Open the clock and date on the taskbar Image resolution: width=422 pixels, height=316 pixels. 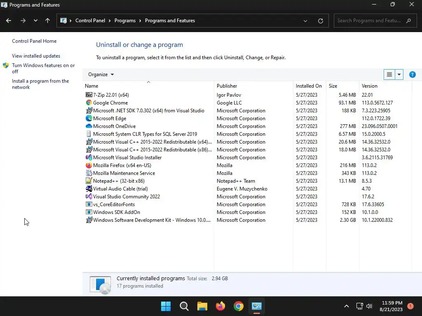pyautogui.click(x=391, y=306)
